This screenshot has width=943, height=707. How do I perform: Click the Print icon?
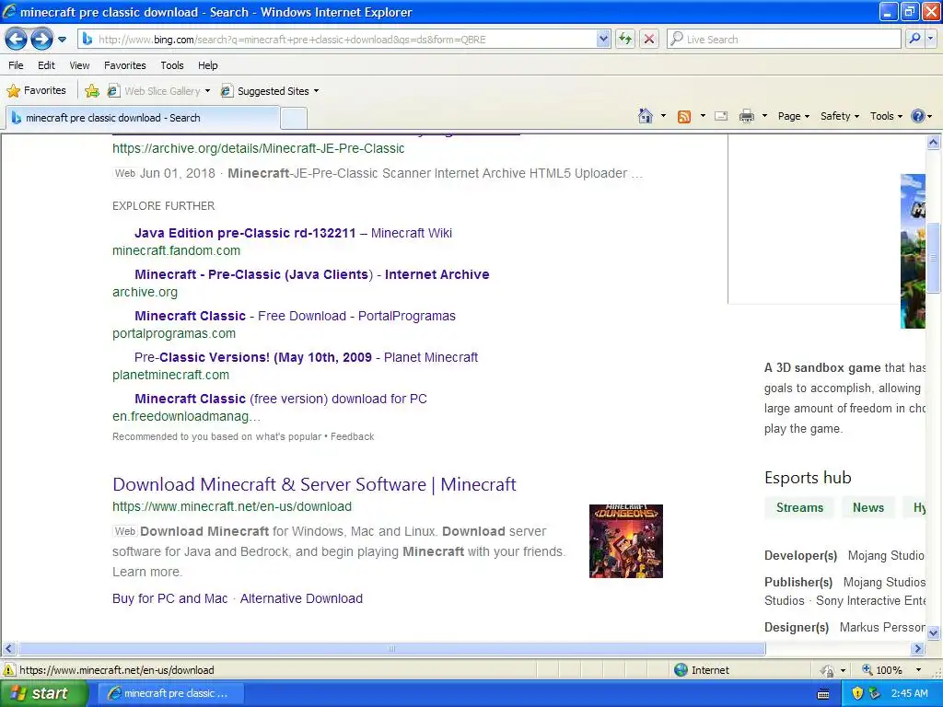(746, 117)
